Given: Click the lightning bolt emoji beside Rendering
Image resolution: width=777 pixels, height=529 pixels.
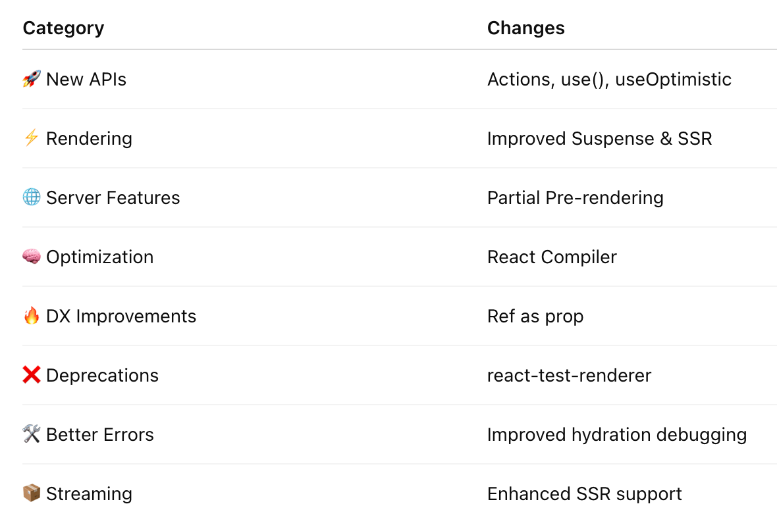Looking at the screenshot, I should click(x=32, y=138).
